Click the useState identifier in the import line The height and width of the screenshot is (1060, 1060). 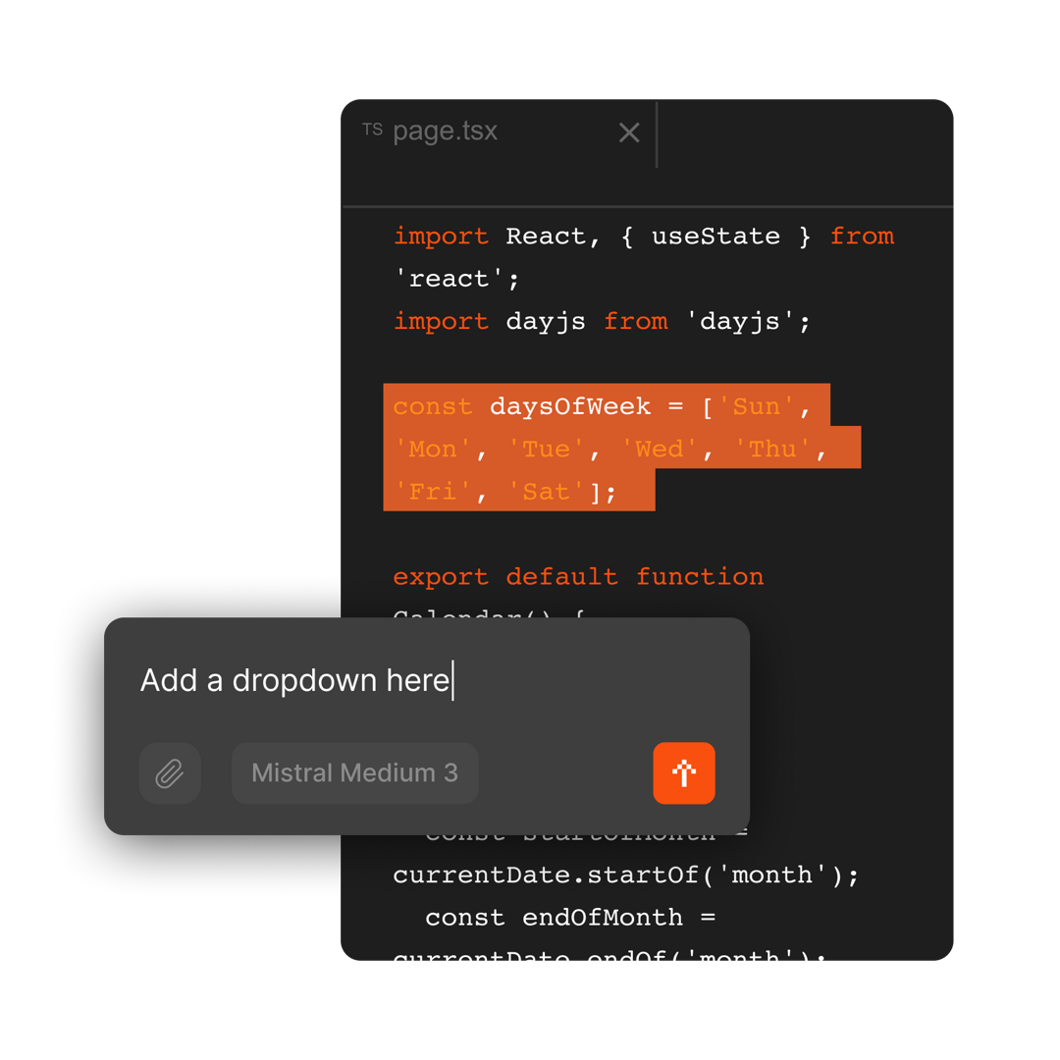[x=715, y=237]
